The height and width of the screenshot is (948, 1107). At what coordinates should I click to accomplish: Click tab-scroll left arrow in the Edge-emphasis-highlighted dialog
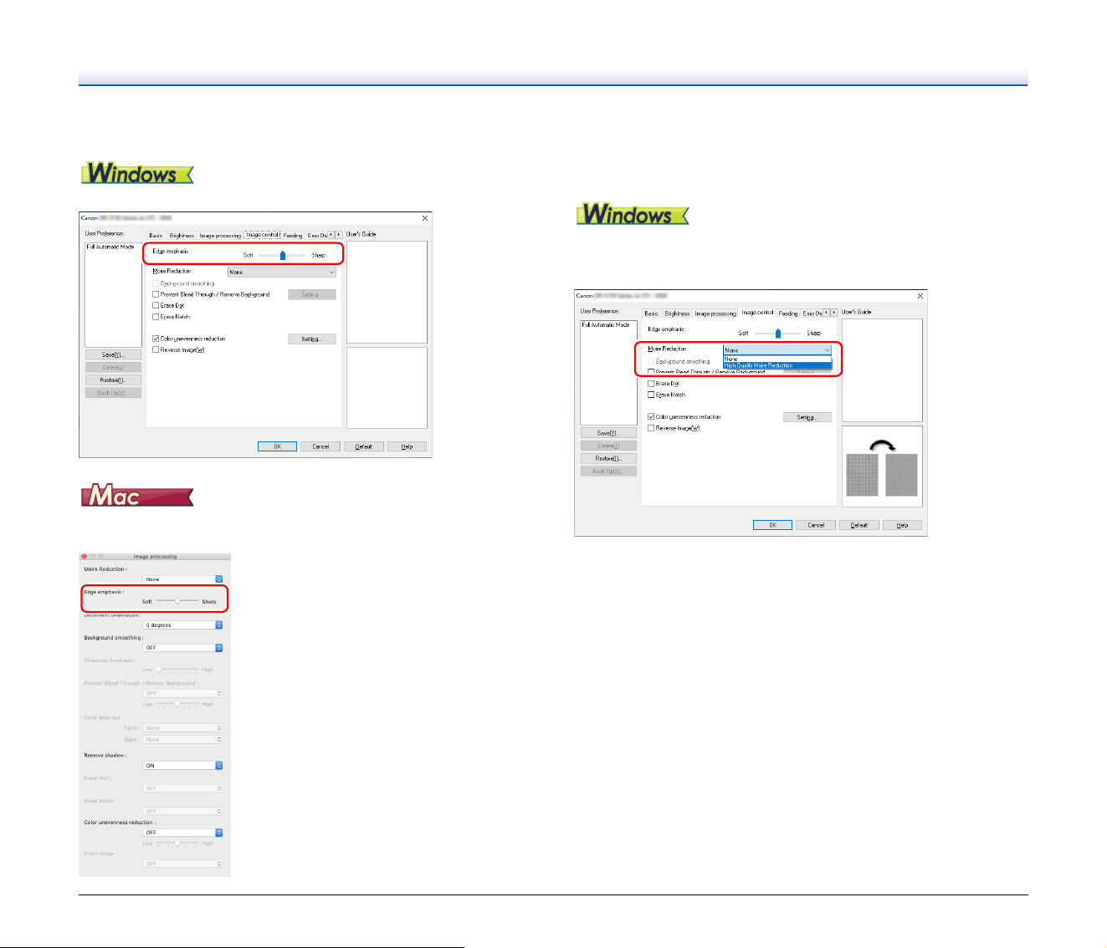[x=331, y=235]
